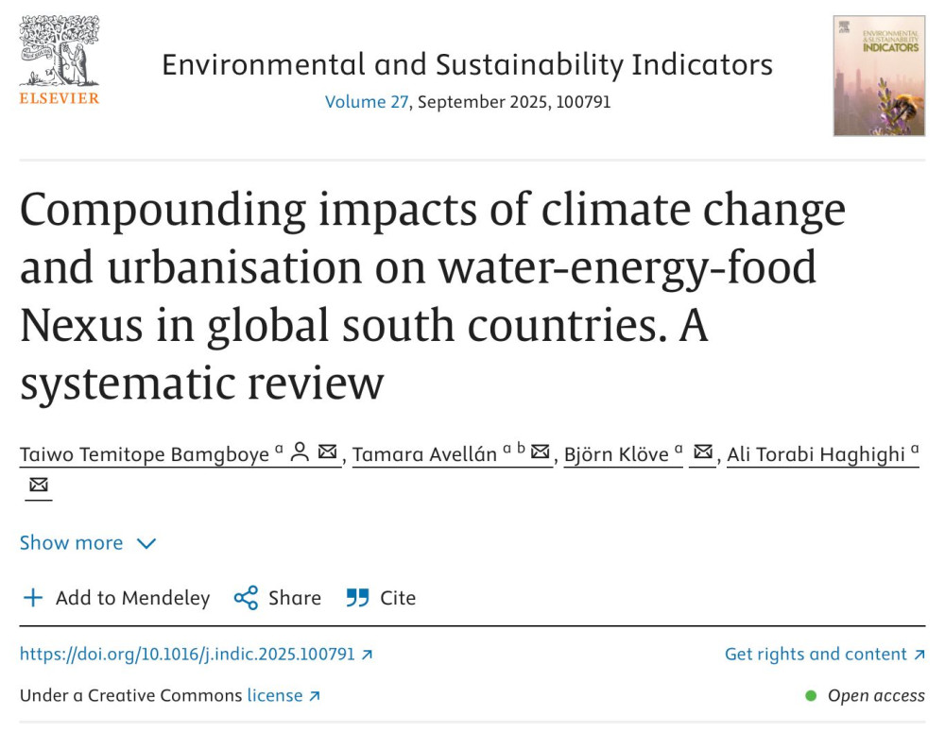945x733 pixels.
Task: Open the article DOI link
Action: (189, 654)
